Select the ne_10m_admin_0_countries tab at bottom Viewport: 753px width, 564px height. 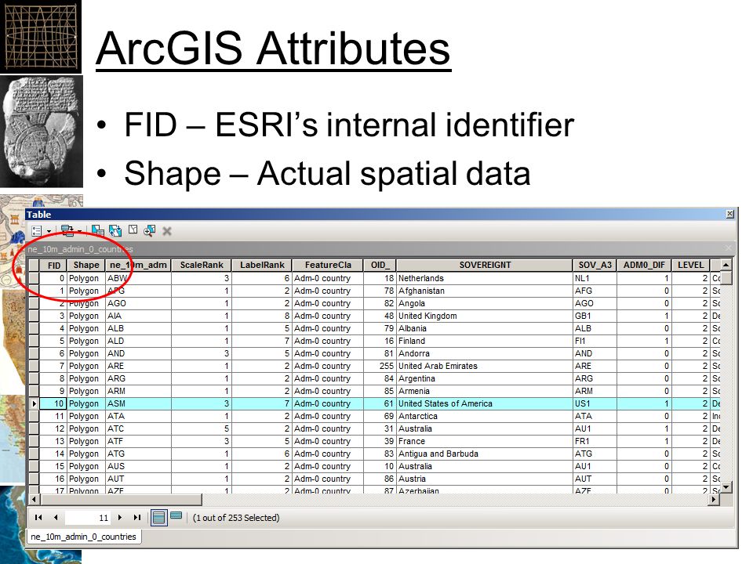coord(84,537)
